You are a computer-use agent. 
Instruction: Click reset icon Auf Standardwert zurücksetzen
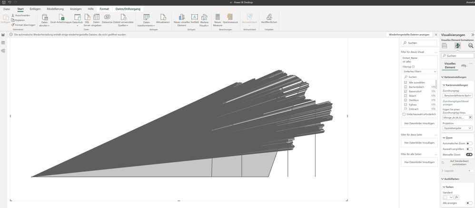[443, 163]
